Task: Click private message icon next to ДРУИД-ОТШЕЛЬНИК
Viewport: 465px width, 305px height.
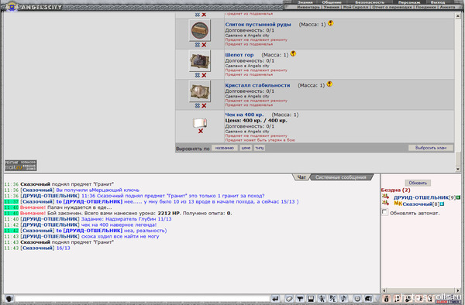Action: coord(385,197)
